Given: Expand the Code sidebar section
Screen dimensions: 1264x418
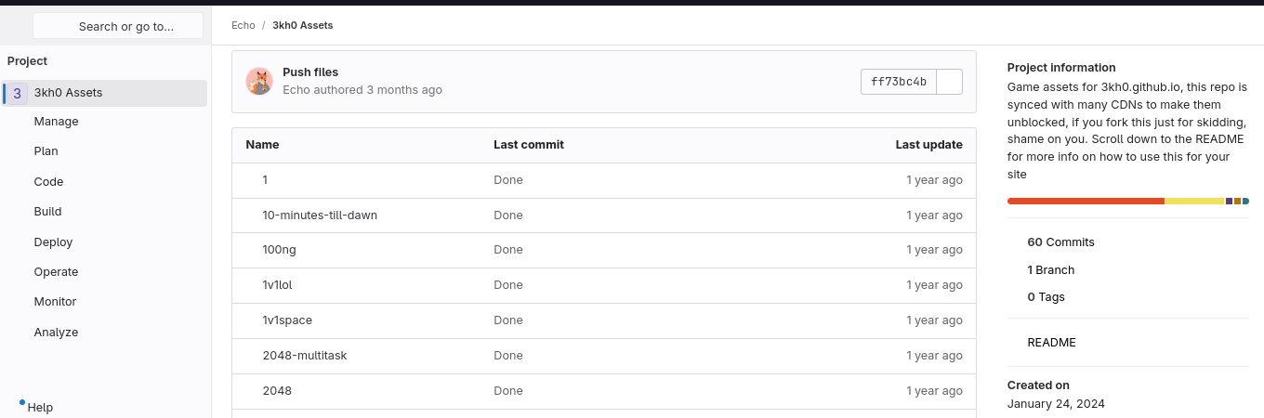Looking at the screenshot, I should [48, 182].
